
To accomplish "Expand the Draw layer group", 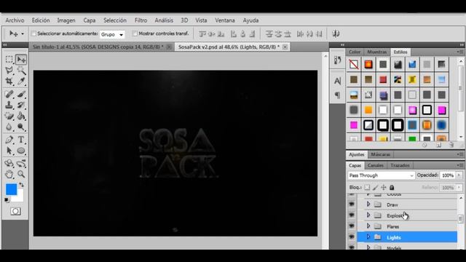I will click(368, 205).
